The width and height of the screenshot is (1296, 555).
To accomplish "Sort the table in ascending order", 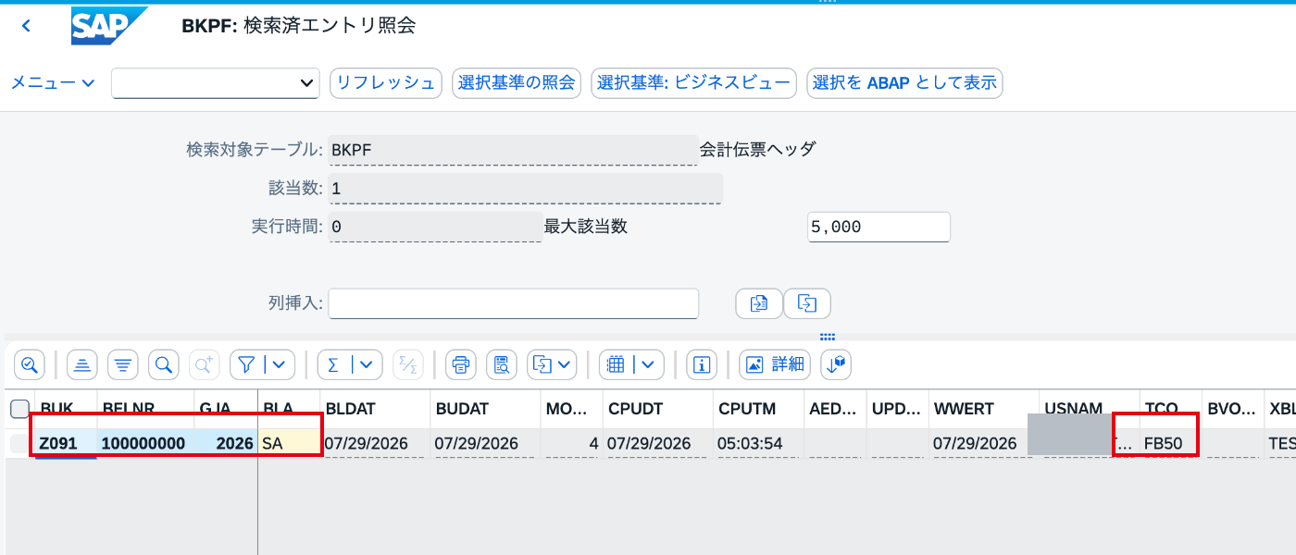I will [82, 364].
